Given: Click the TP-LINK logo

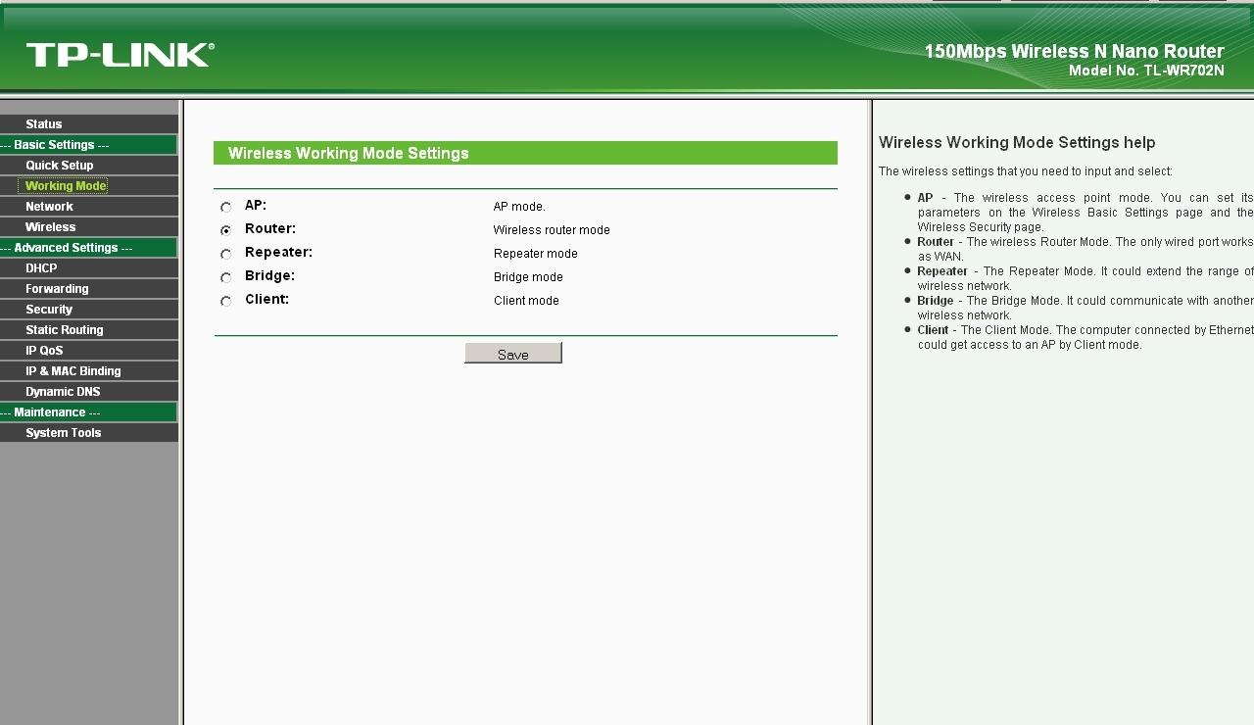Looking at the screenshot, I should tap(120, 55).
